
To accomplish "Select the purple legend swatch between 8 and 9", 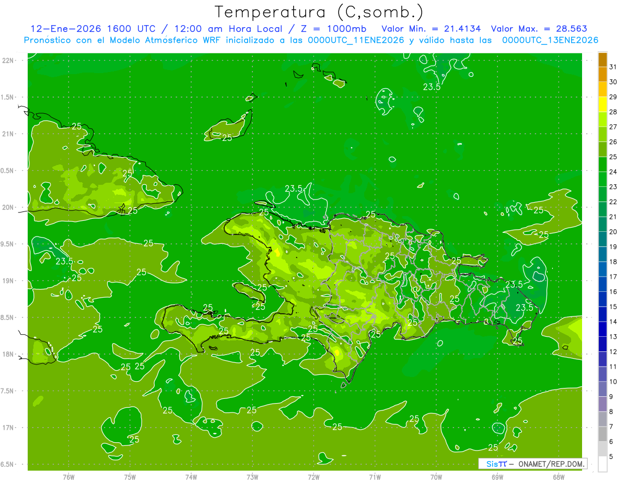I will tap(602, 404).
